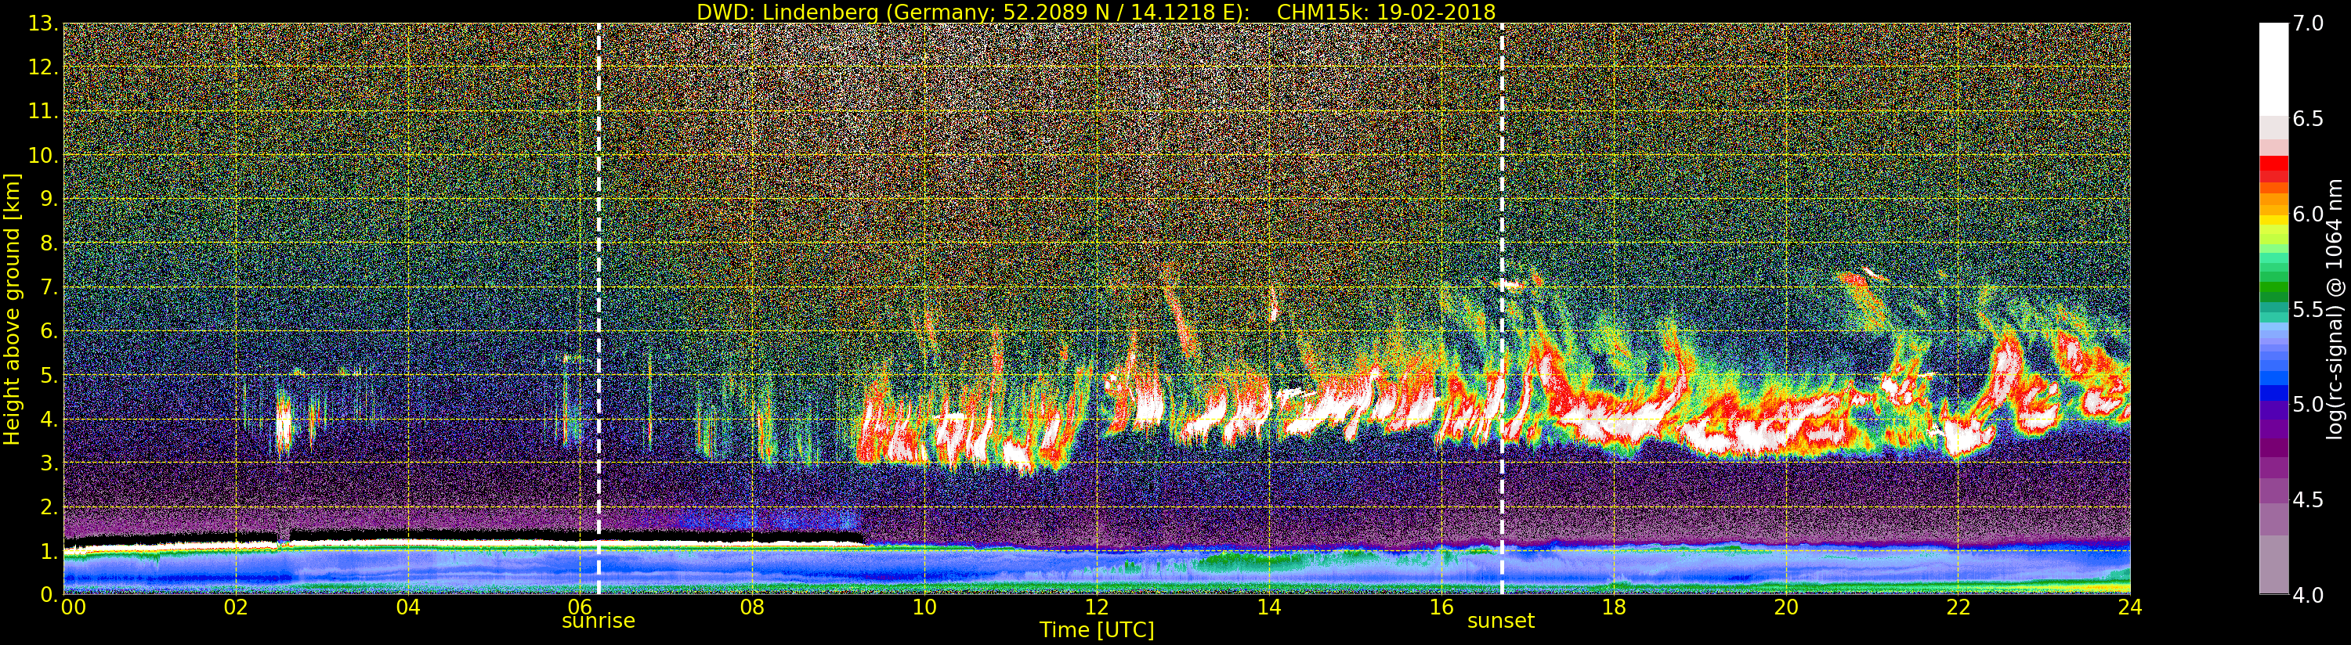Click the 24 hour tick on time axis
2351x645 pixels.
click(2129, 607)
